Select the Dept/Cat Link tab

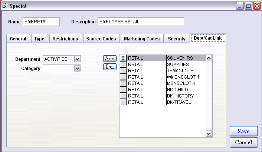click(x=208, y=38)
